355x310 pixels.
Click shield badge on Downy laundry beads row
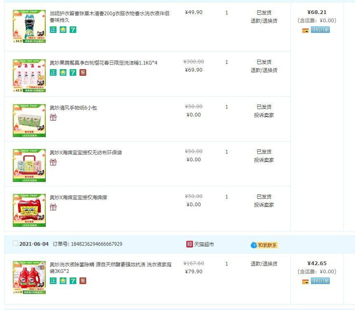click(x=63, y=30)
